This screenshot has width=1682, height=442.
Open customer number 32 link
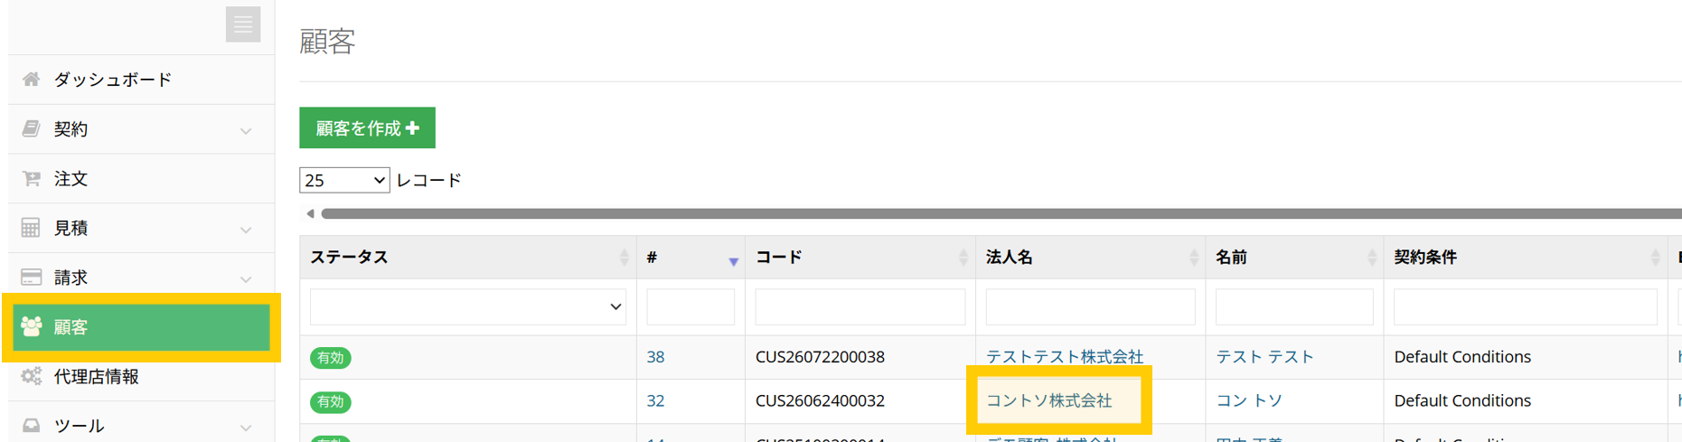pyautogui.click(x=655, y=400)
